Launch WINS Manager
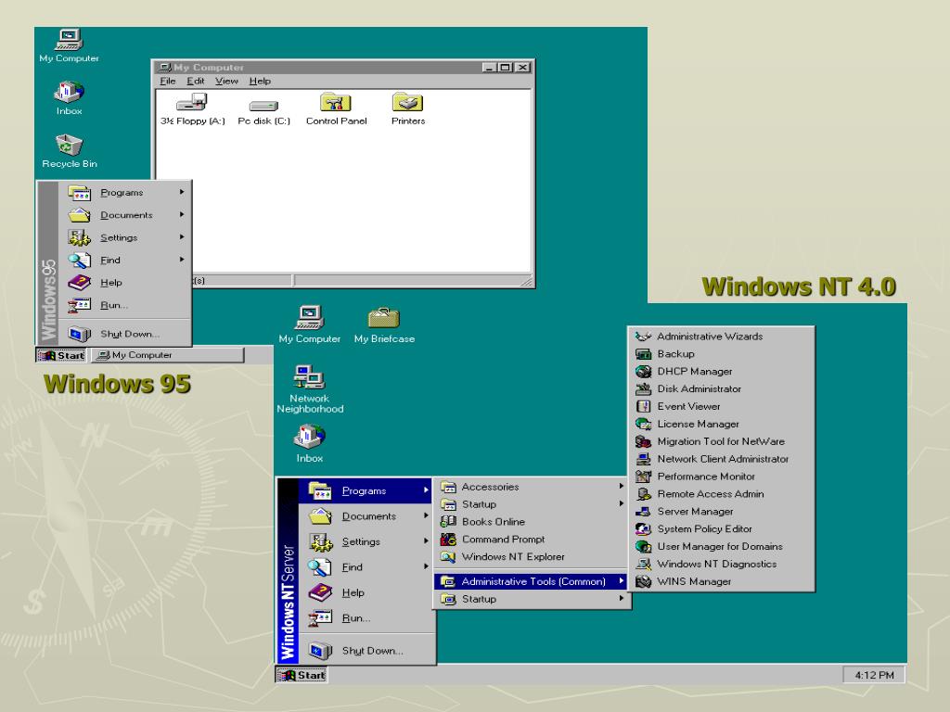Viewport: 950px width, 712px height. (x=721, y=581)
